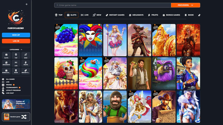Collapse the Categories section
The image size is (223, 125).
pyautogui.click(x=16, y=50)
